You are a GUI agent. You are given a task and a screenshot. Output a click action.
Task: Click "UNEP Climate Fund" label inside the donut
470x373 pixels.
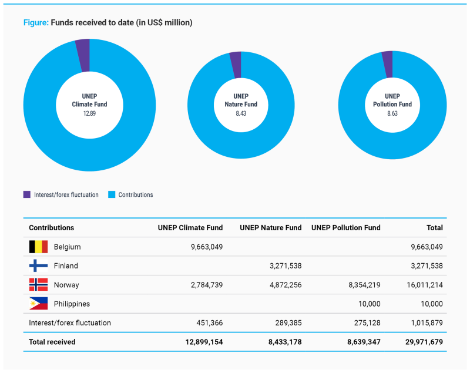pos(90,100)
